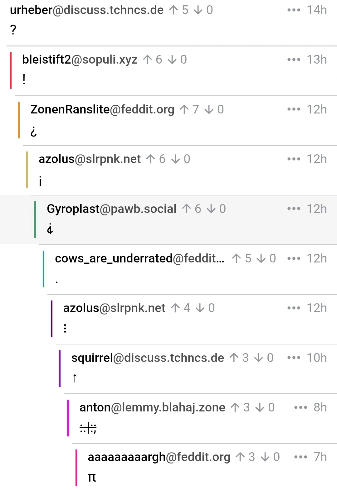Collapse thread at red indent bar

point(11,70)
